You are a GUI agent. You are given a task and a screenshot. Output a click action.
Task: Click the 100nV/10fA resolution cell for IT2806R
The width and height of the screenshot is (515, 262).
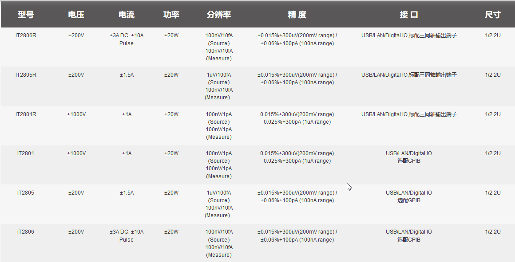[x=218, y=47]
